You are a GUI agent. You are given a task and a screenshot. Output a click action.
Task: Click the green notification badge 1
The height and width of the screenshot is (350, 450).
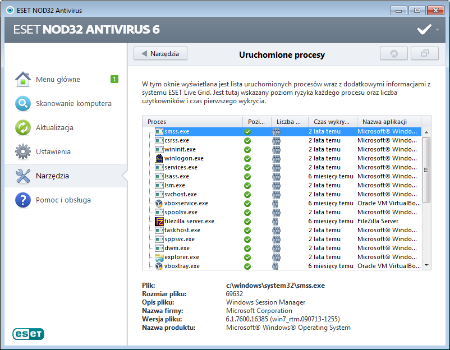pos(114,79)
